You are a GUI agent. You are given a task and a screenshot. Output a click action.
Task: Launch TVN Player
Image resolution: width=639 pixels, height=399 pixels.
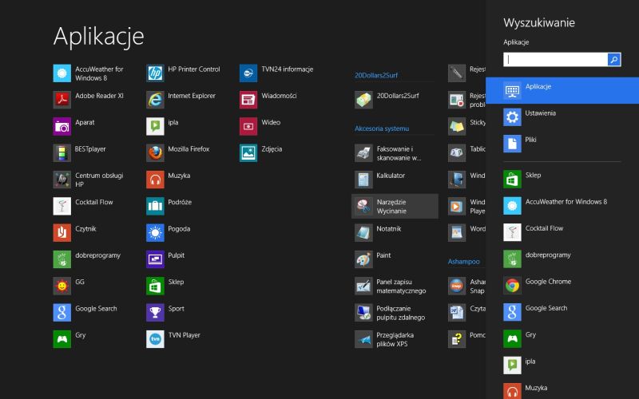pyautogui.click(x=173, y=339)
